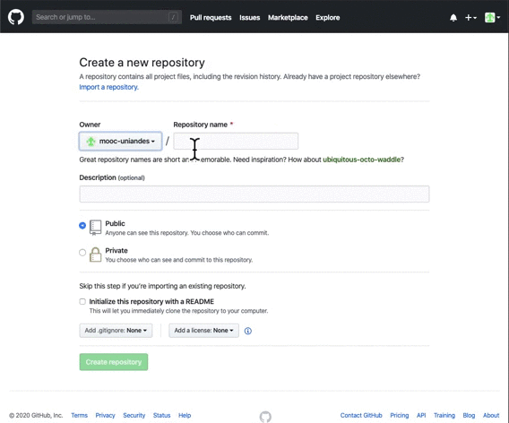Image resolution: width=509 pixels, height=423 pixels.
Task: Select the Private radio button
Action: pos(82,252)
